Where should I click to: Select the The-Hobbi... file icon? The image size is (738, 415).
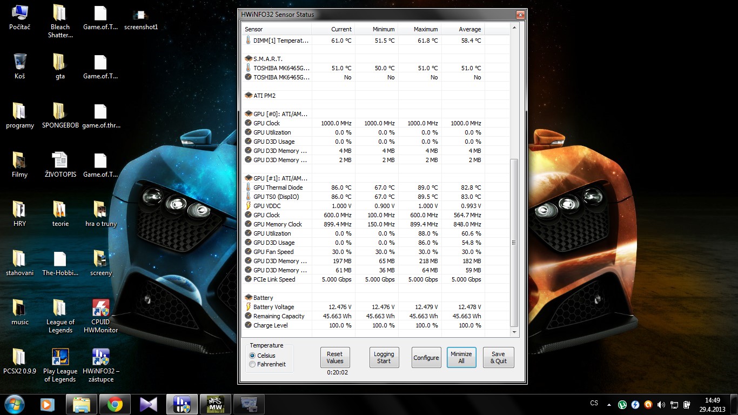60,264
